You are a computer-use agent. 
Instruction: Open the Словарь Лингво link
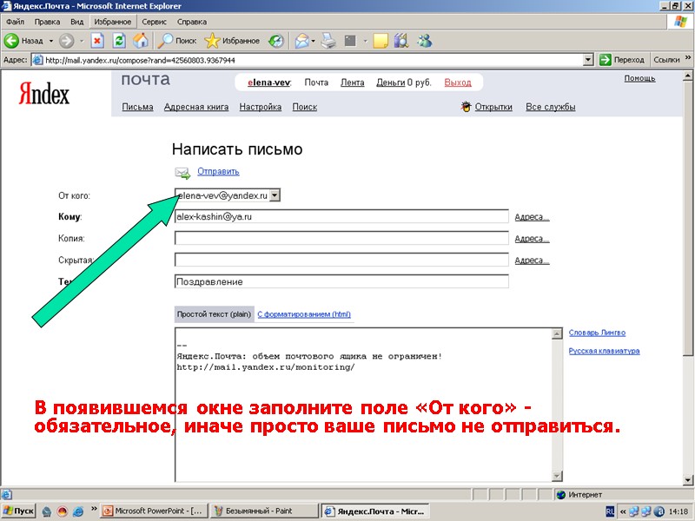pyautogui.click(x=597, y=333)
